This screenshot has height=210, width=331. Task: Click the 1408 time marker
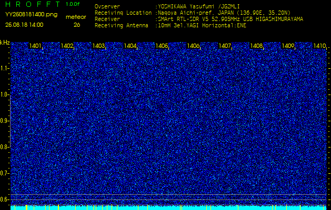(x=256, y=46)
